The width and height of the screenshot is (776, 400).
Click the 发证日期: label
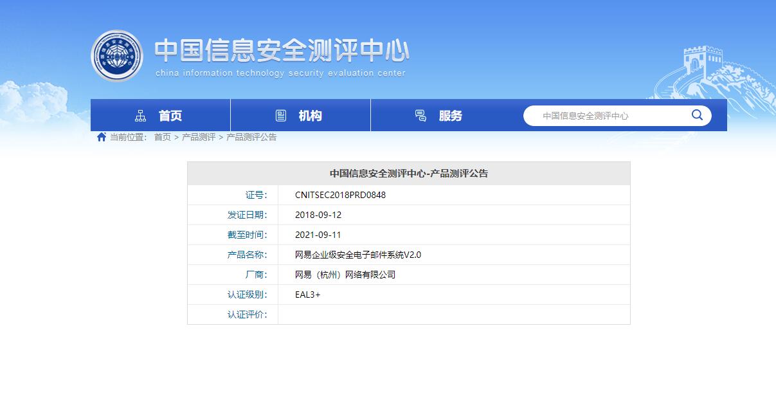point(247,215)
